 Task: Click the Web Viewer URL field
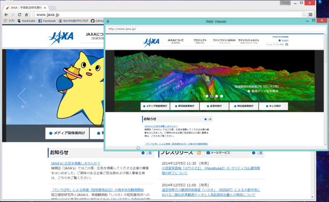[215, 29]
